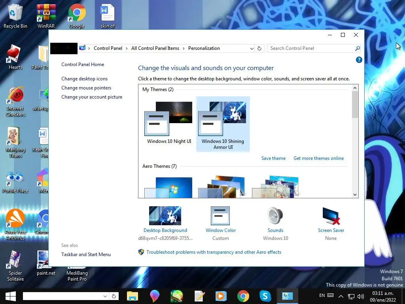Expand the arrow after All Control Panel Items
Image resolution: width=405 pixels, height=304 pixels.
[x=184, y=48]
